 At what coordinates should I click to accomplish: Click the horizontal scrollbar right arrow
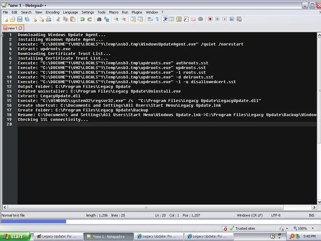314,207
